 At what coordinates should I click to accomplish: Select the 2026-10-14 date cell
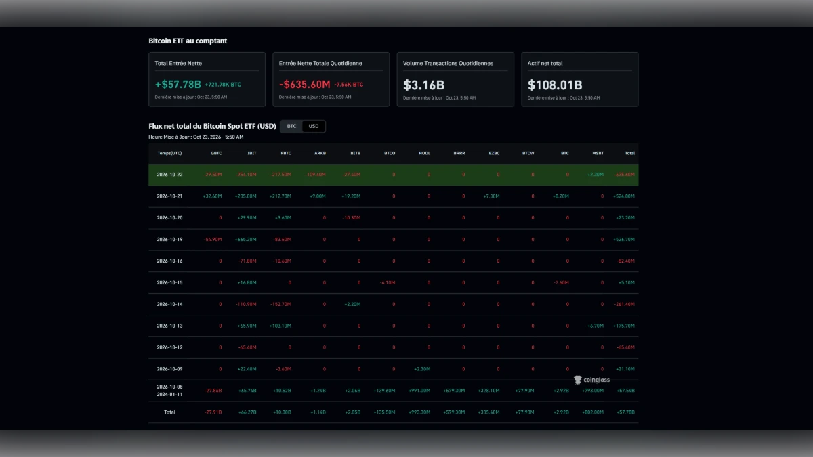tap(169, 305)
